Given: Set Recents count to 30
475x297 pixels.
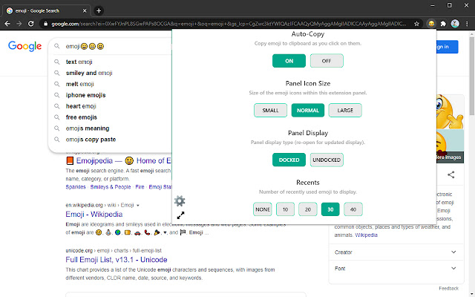Looking at the screenshot, I should click(330, 209).
